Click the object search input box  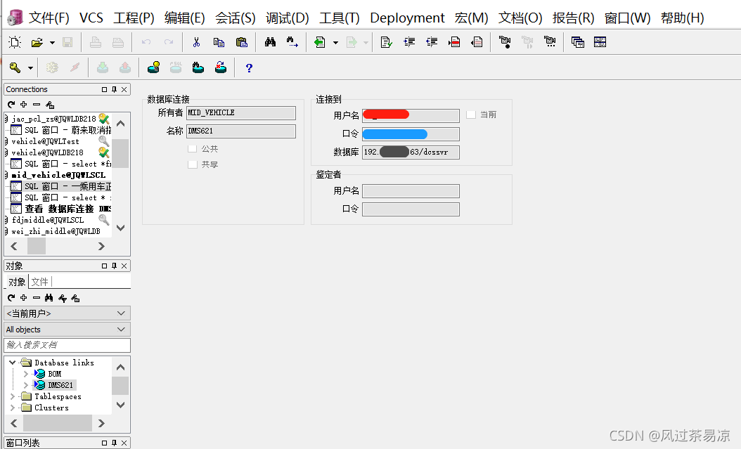pos(67,345)
